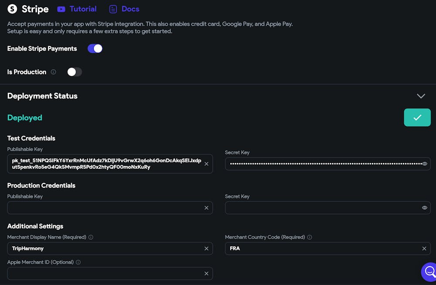Open the search help floating button

coord(429,272)
